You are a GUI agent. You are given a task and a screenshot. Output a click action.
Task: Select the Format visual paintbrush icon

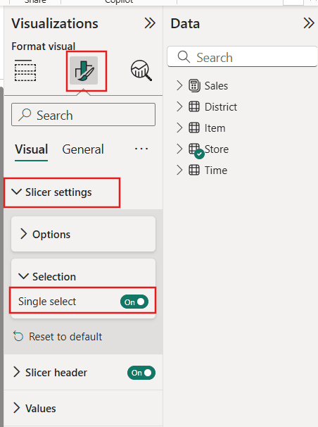[x=84, y=70]
